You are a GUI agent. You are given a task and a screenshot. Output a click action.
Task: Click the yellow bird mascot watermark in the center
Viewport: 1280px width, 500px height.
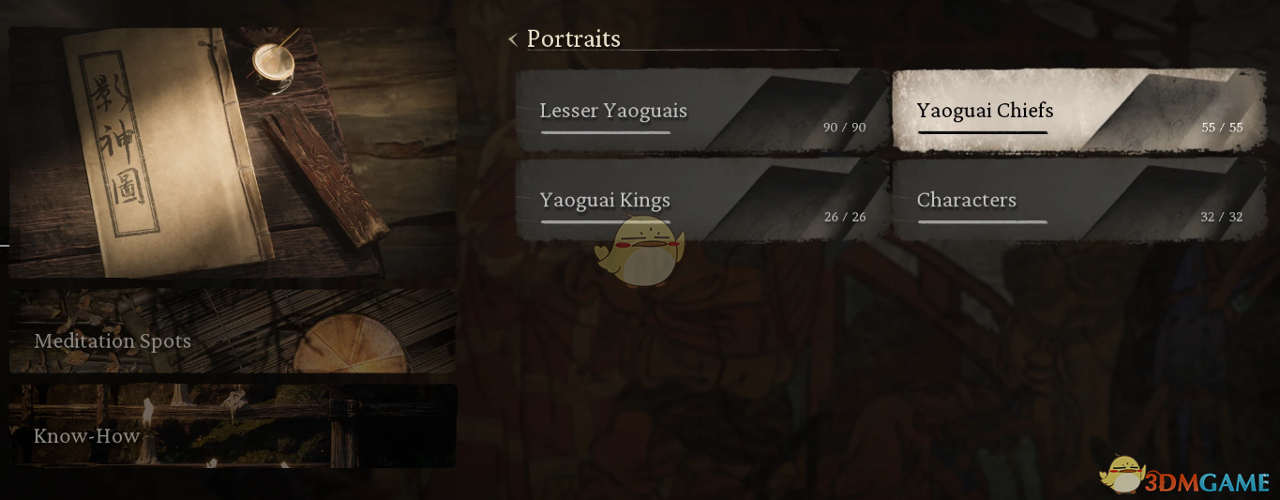point(640,251)
